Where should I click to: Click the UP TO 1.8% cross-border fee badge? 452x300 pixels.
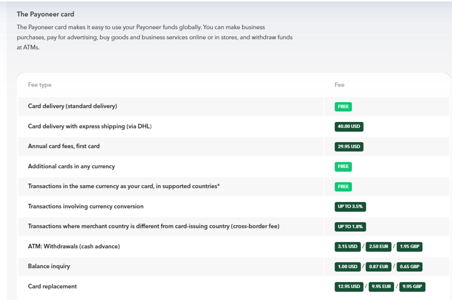(350, 227)
